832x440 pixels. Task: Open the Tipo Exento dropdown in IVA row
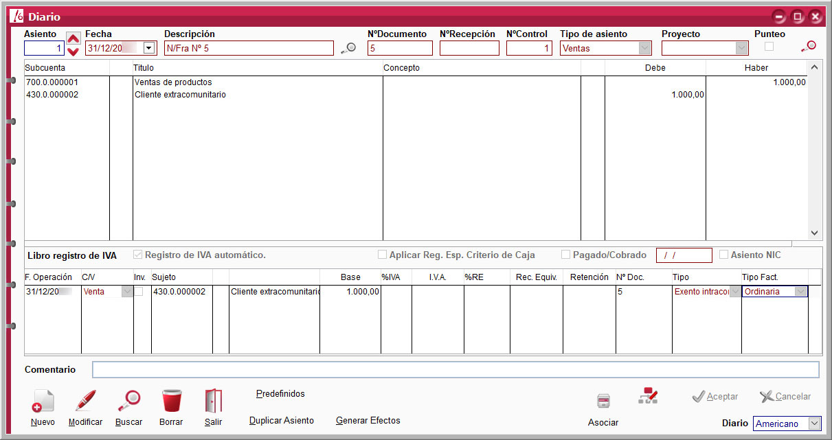(x=735, y=292)
